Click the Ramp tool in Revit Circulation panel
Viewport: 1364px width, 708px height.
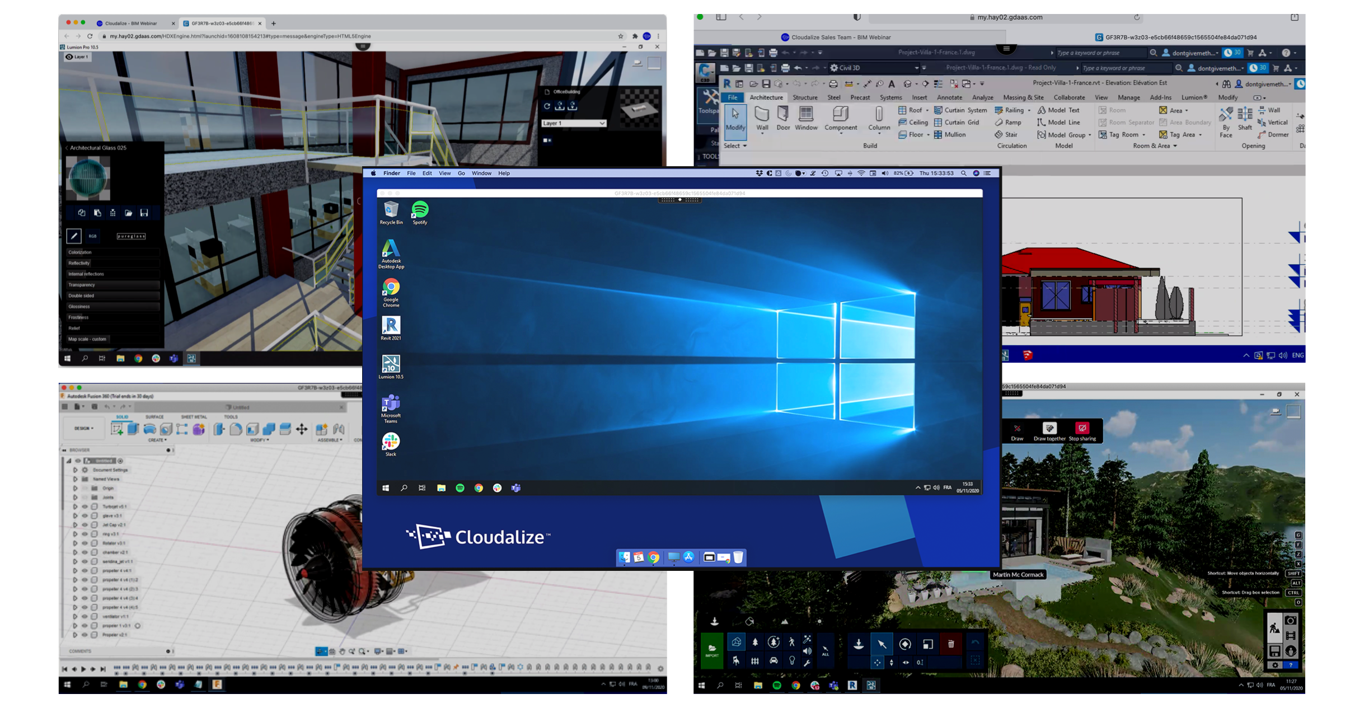pyautogui.click(x=1007, y=122)
